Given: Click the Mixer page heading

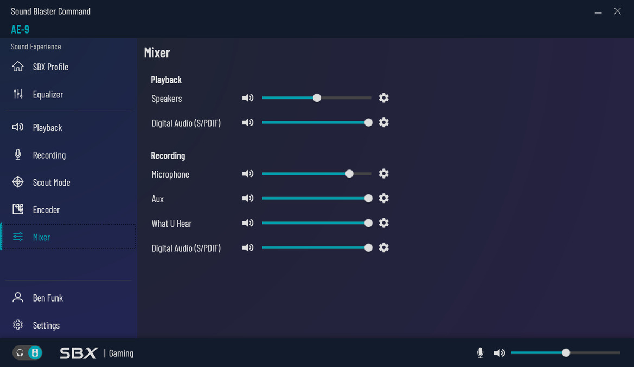Looking at the screenshot, I should coord(157,53).
